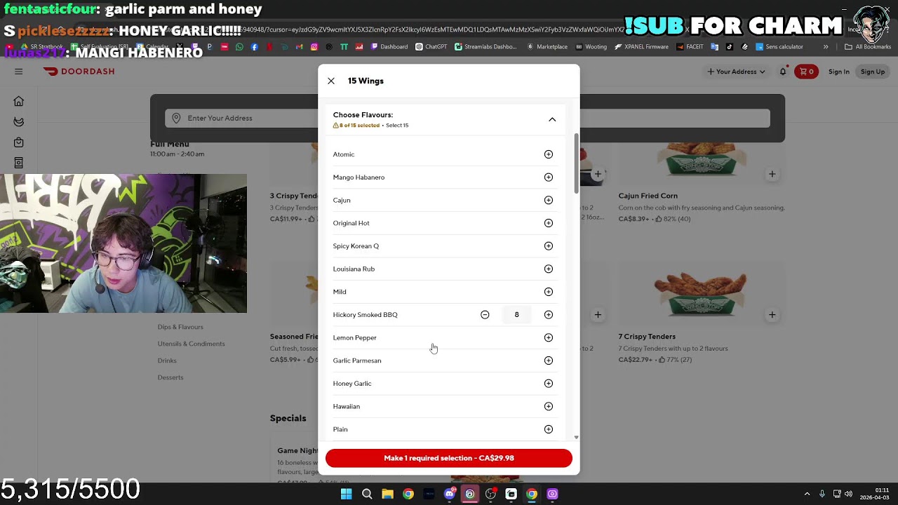Screen dimensions: 898x505
Task: Add one Lemon Pepper flavour
Action: click(x=549, y=337)
